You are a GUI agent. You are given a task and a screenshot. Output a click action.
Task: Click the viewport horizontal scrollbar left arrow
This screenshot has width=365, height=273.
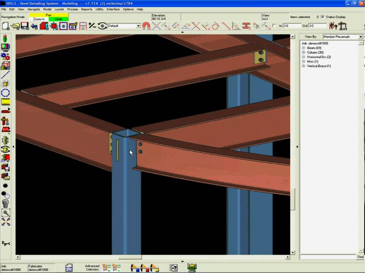tap(18, 257)
